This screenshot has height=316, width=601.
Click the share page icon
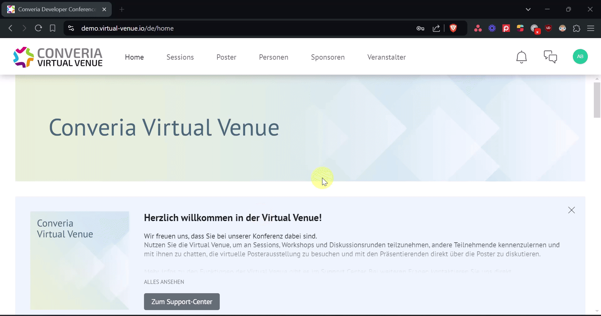[436, 28]
